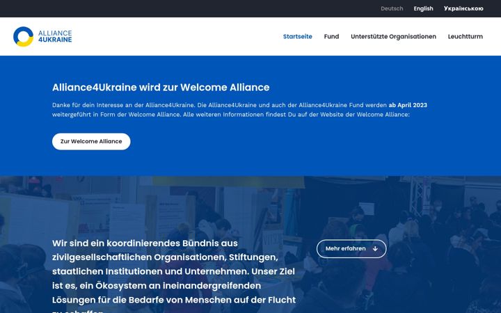Click the Alliance4Ukraine circular logo icon
The height and width of the screenshot is (313, 501).
click(x=24, y=36)
